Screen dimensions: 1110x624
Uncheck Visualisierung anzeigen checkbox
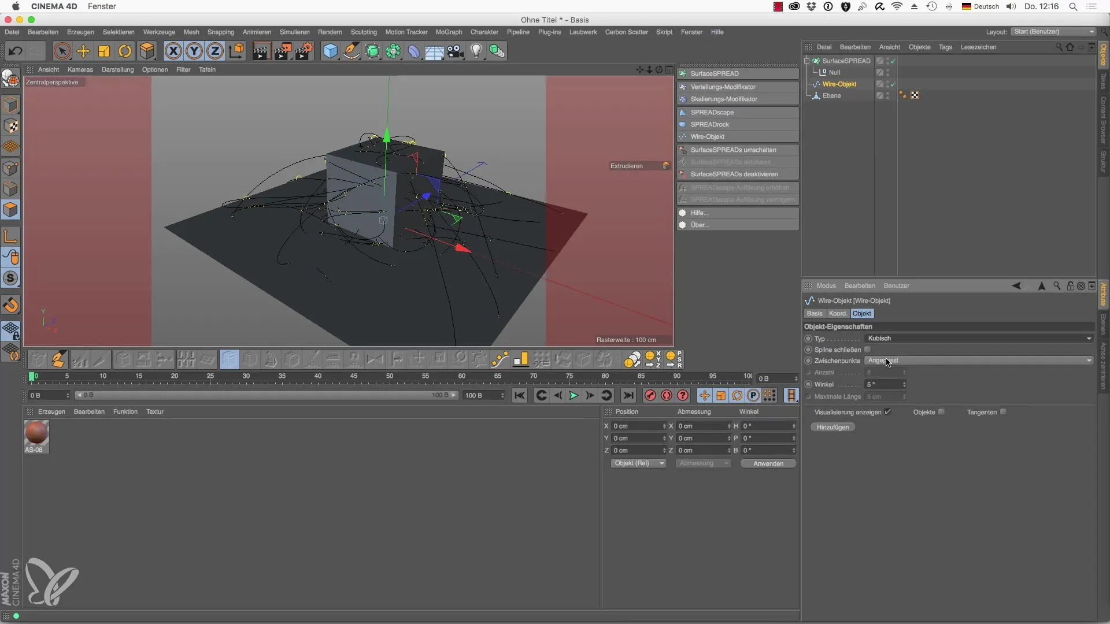coord(888,412)
